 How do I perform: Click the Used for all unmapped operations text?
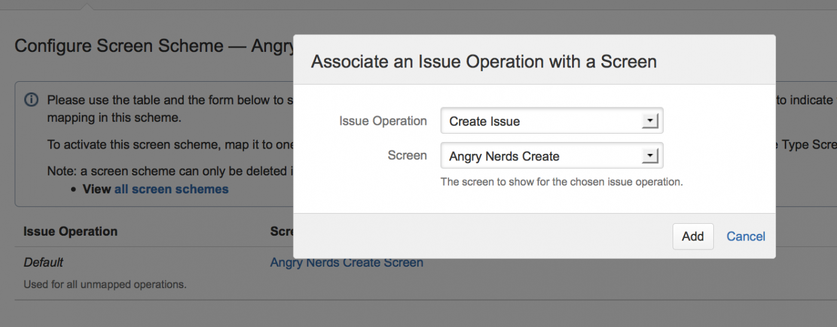tap(105, 285)
